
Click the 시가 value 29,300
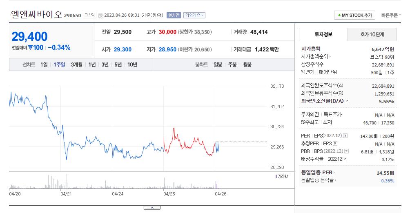point(123,49)
